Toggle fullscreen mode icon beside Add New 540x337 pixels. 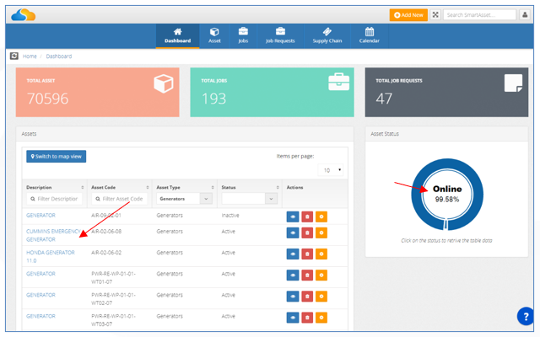[x=435, y=15]
